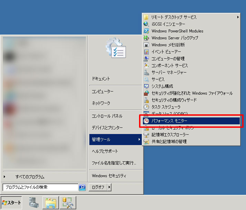The image size is (246, 210).
Task: Select 記憶域エクスプローラー entry
Action: click(x=191, y=135)
